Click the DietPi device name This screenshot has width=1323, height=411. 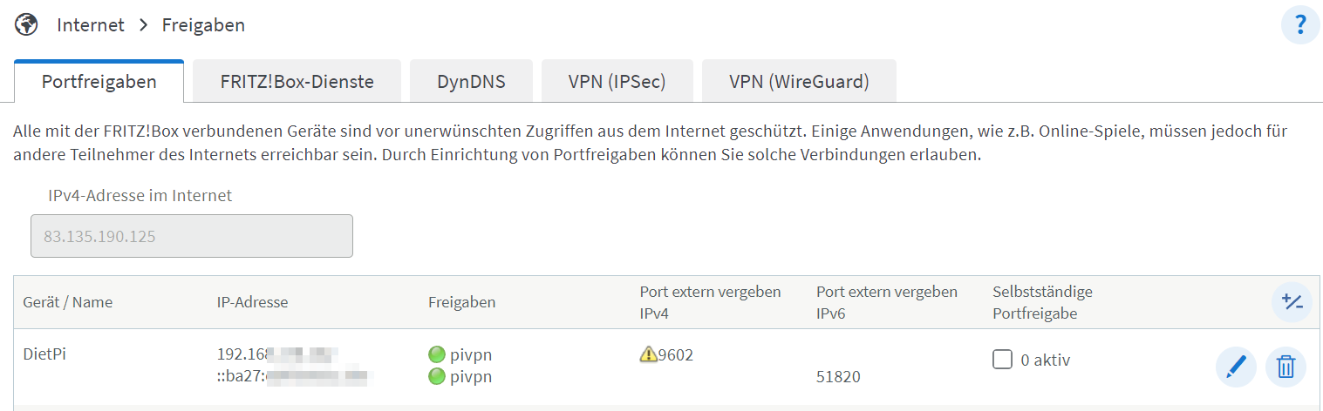tap(44, 355)
